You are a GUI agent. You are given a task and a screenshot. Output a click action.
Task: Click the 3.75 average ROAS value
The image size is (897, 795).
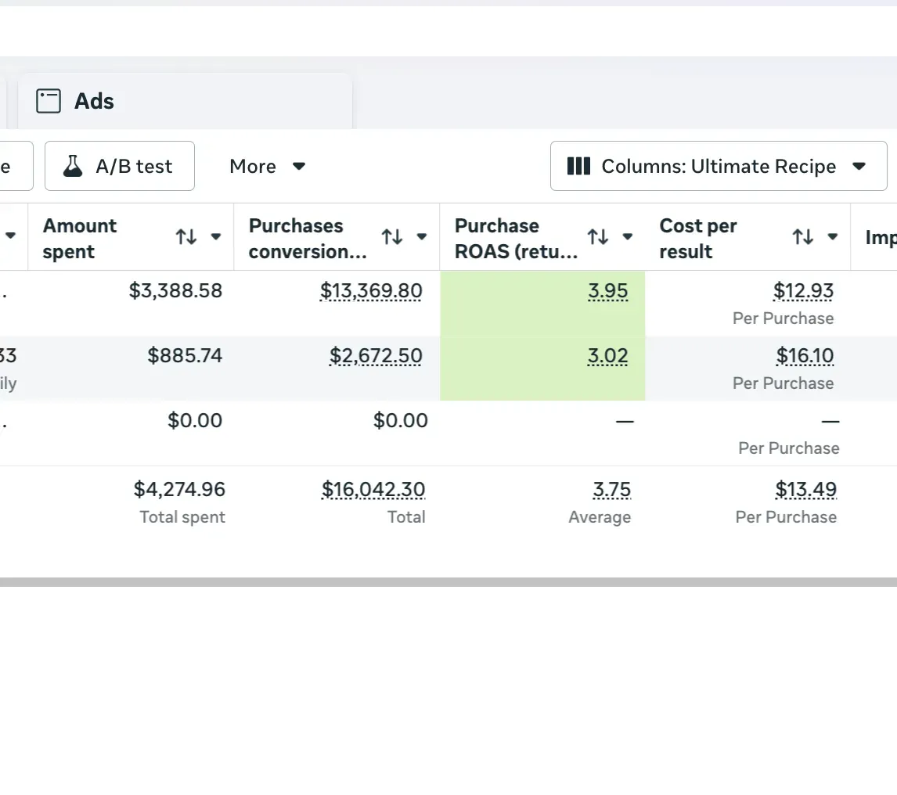(x=611, y=489)
